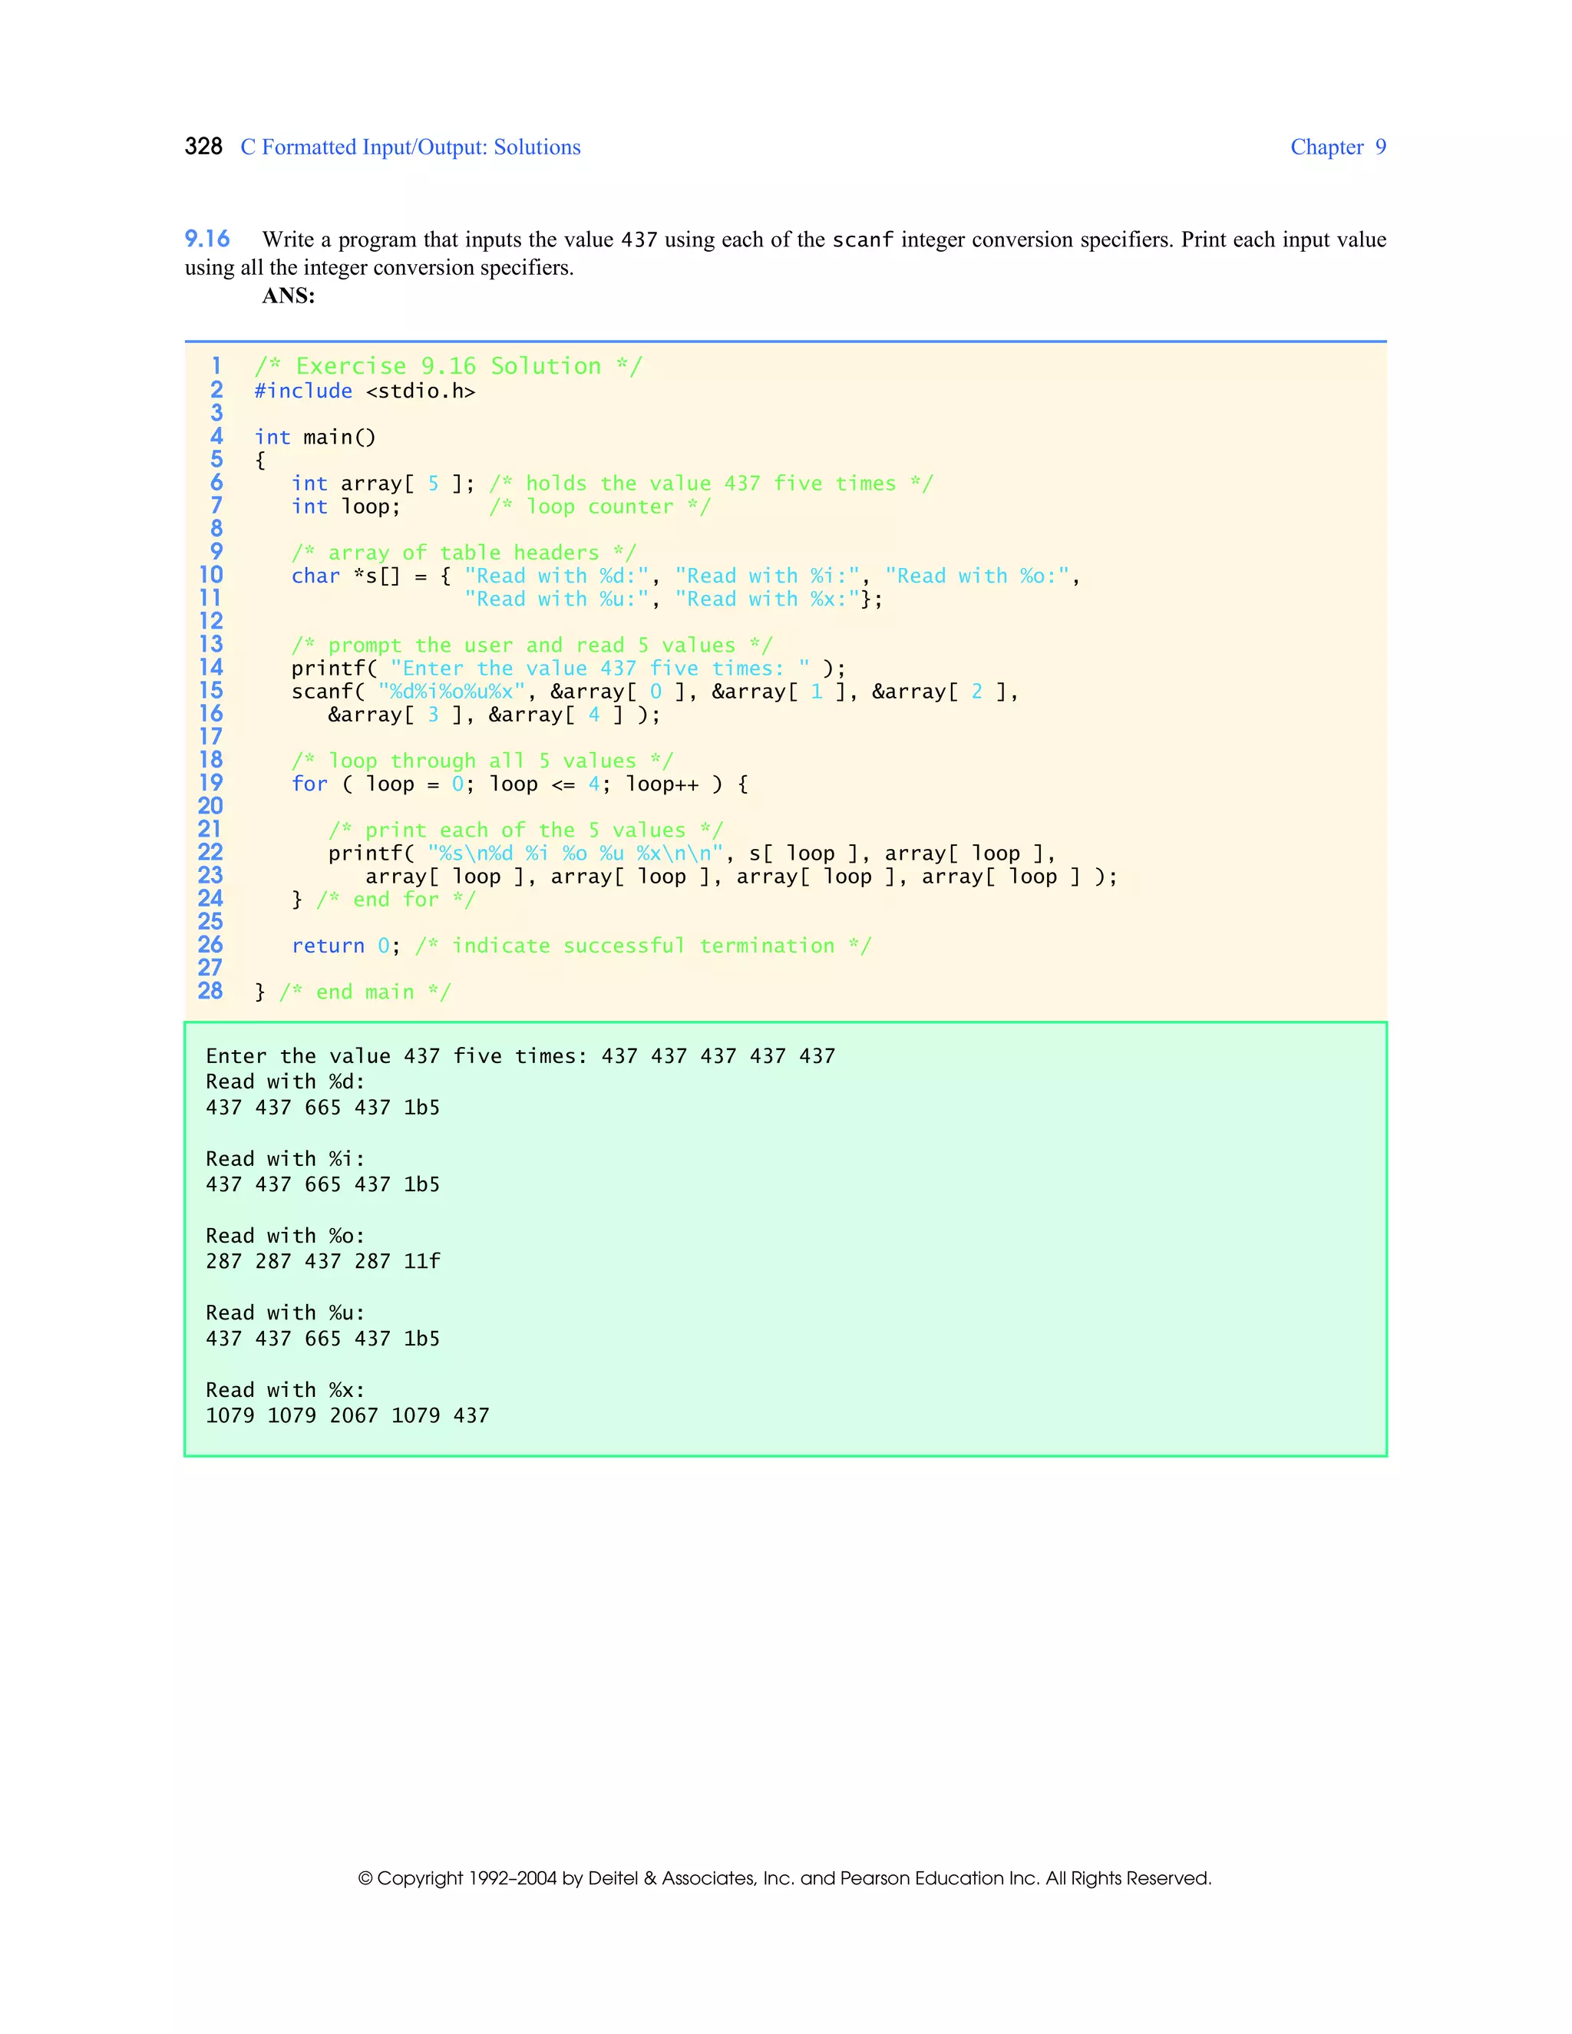Click the '#include <stdio.h>' line
This screenshot has width=1572, height=2034.
pyautogui.click(x=365, y=391)
